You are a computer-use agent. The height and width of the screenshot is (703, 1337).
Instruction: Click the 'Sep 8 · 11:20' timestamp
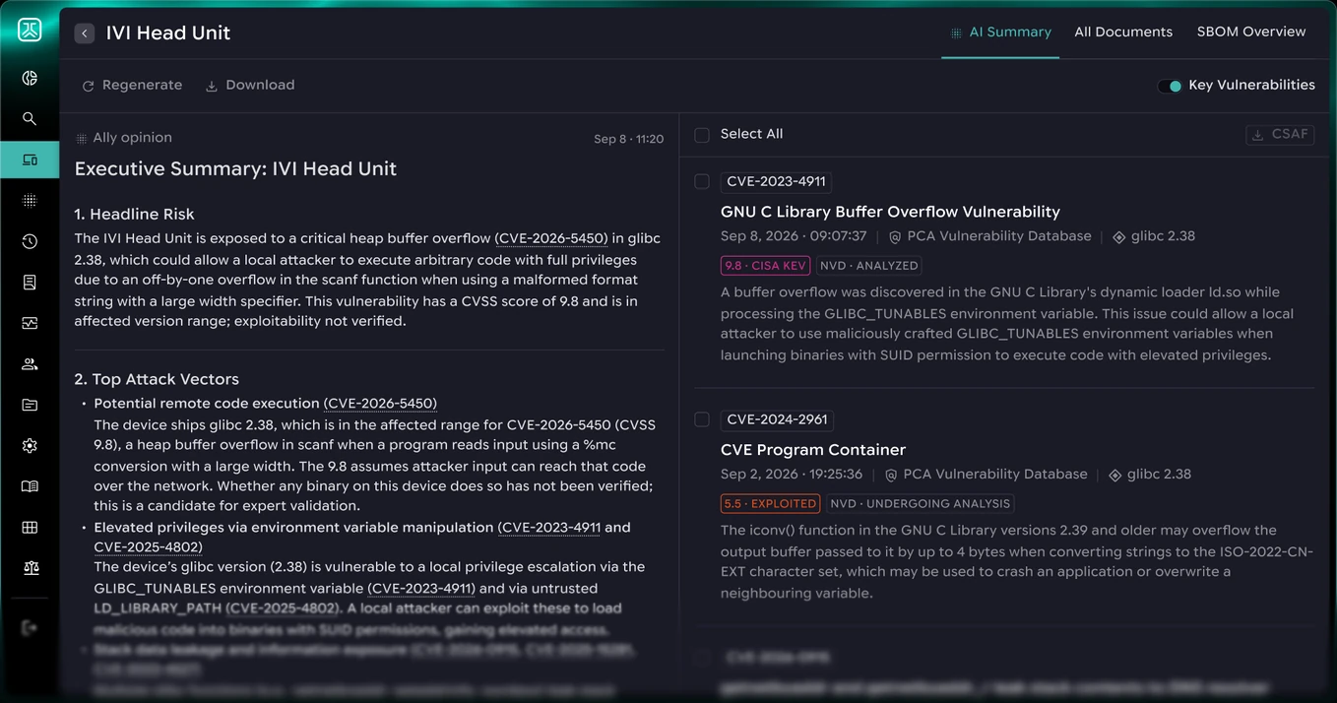point(628,140)
